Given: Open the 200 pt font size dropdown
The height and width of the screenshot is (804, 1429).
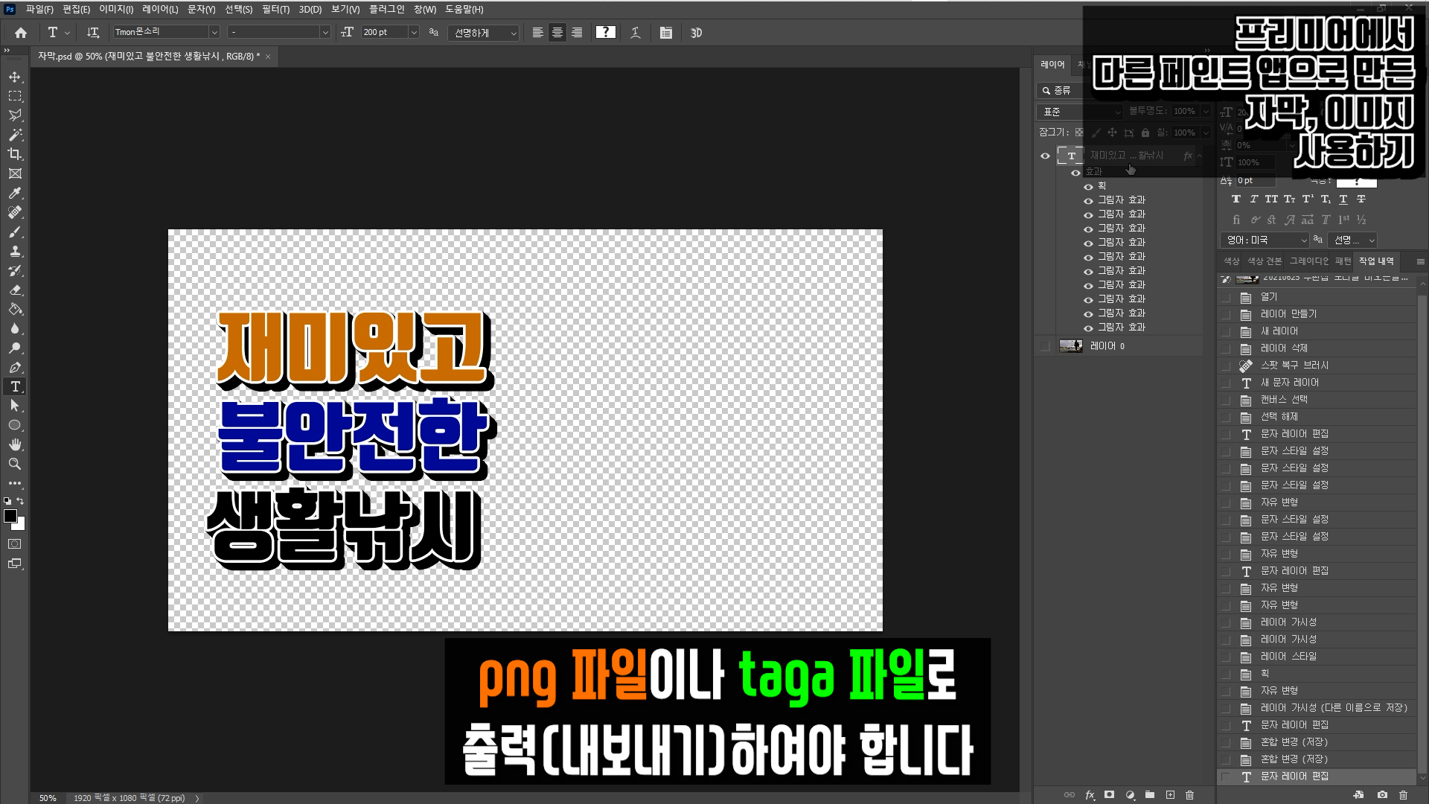Looking at the screenshot, I should (x=414, y=33).
